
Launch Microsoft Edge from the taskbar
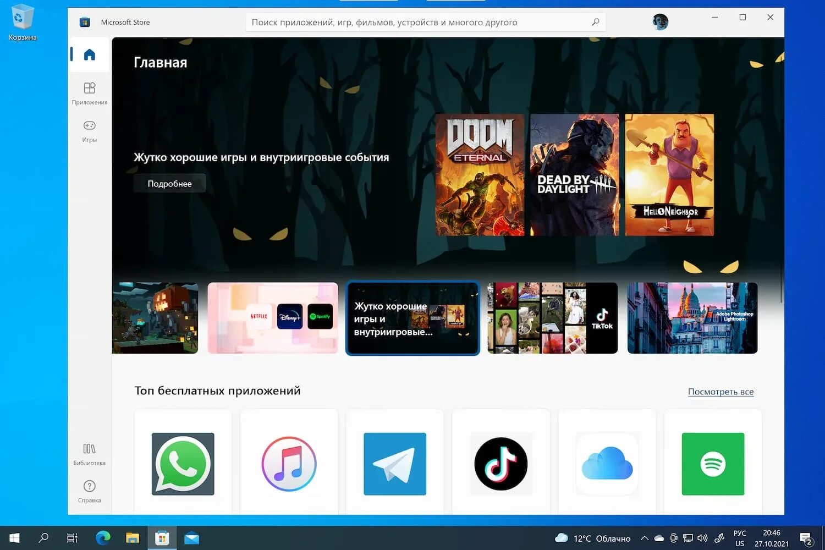(103, 538)
